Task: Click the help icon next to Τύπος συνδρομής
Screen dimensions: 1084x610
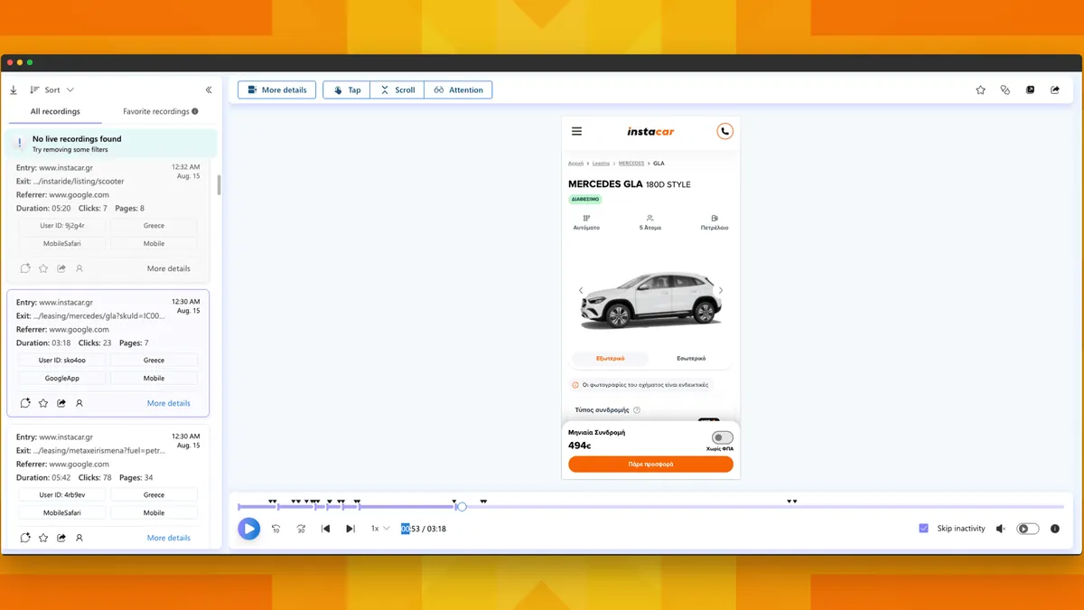Action: tap(637, 409)
